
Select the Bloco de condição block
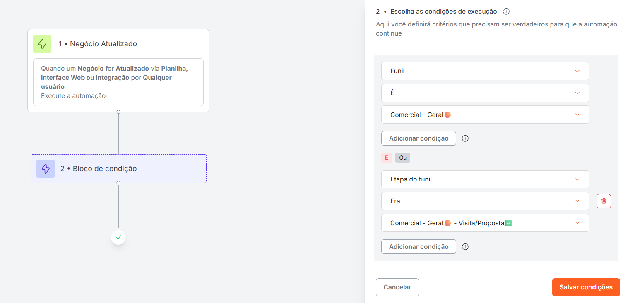click(118, 169)
